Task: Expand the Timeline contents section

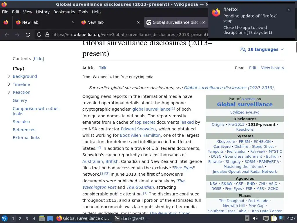Action: coord(9,84)
